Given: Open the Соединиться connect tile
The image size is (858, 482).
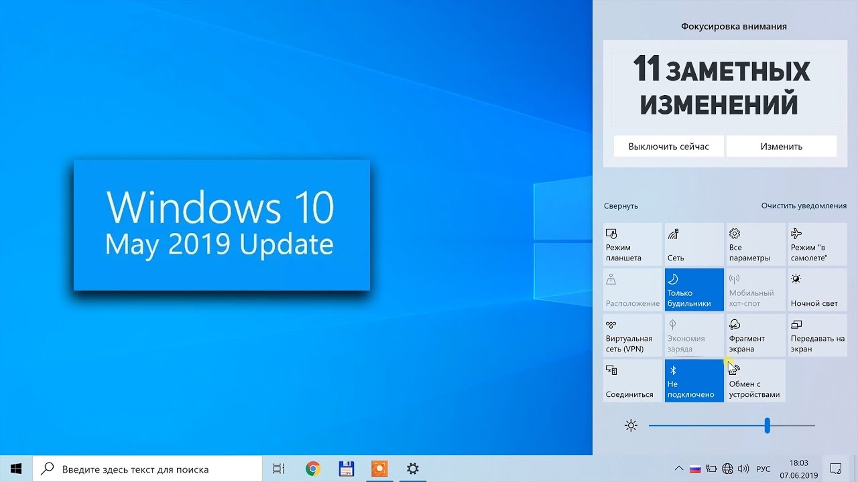Looking at the screenshot, I should pyautogui.click(x=632, y=381).
